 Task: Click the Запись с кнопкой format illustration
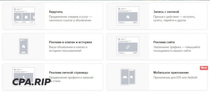pos(128,16)
